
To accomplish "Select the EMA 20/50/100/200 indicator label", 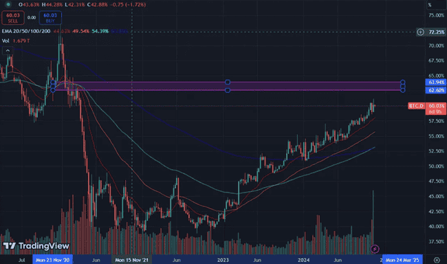I will [26, 31].
